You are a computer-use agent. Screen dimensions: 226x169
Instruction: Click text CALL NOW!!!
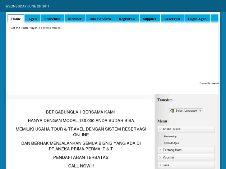point(81,166)
